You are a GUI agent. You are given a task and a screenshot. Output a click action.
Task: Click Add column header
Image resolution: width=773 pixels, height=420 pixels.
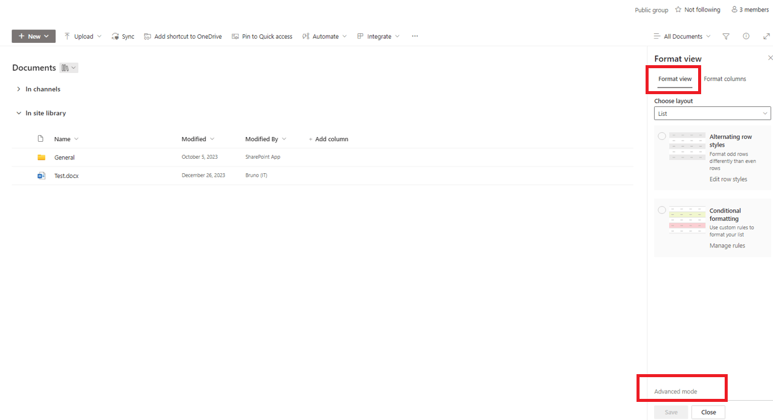pyautogui.click(x=329, y=139)
